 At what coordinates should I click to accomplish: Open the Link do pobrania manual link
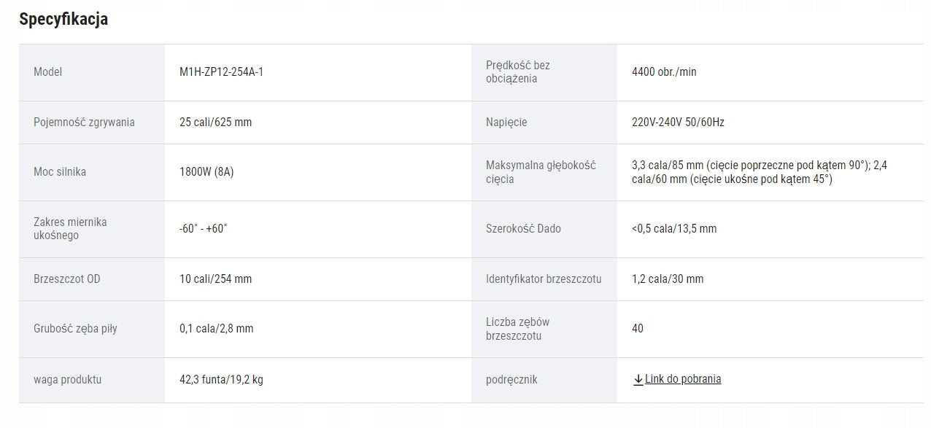(683, 379)
